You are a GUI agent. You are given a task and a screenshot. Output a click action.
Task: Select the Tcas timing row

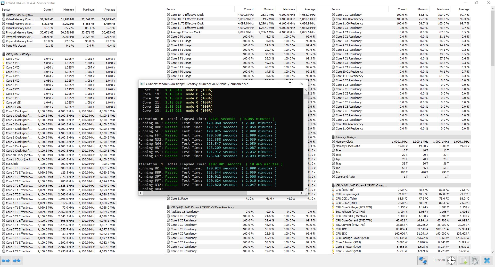(x=401, y=150)
